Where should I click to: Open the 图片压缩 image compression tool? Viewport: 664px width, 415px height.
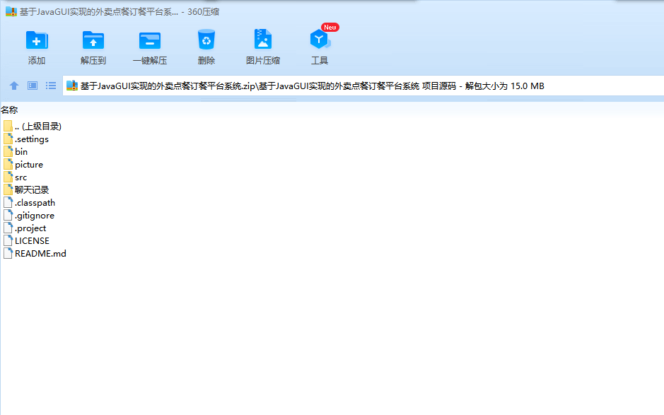262,40
